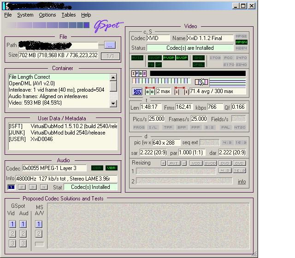Click the I470 colorimetry indicator
This screenshot has height=258, width=295.
[x=241, y=58]
